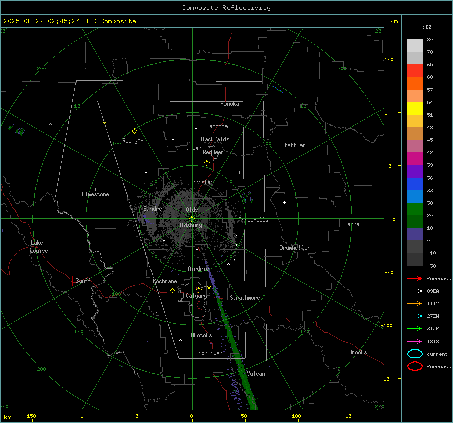Click the yellow radar-site diamond at Didsbury
Viewport: 453px width, 423px height.
pyautogui.click(x=192, y=219)
